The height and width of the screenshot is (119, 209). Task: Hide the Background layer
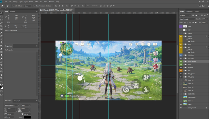(x=181, y=108)
